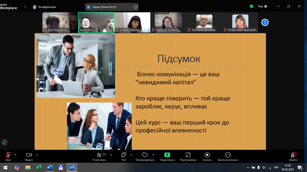Click the Отреагировать reactions heart icon

point(145,155)
